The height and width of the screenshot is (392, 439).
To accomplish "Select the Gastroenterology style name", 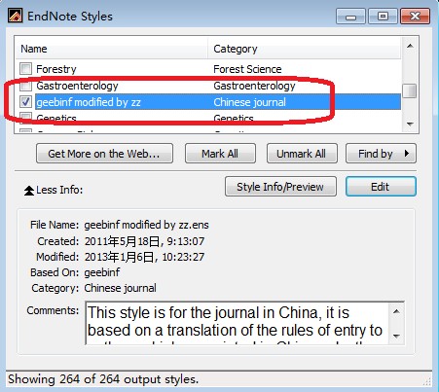I will coord(77,86).
